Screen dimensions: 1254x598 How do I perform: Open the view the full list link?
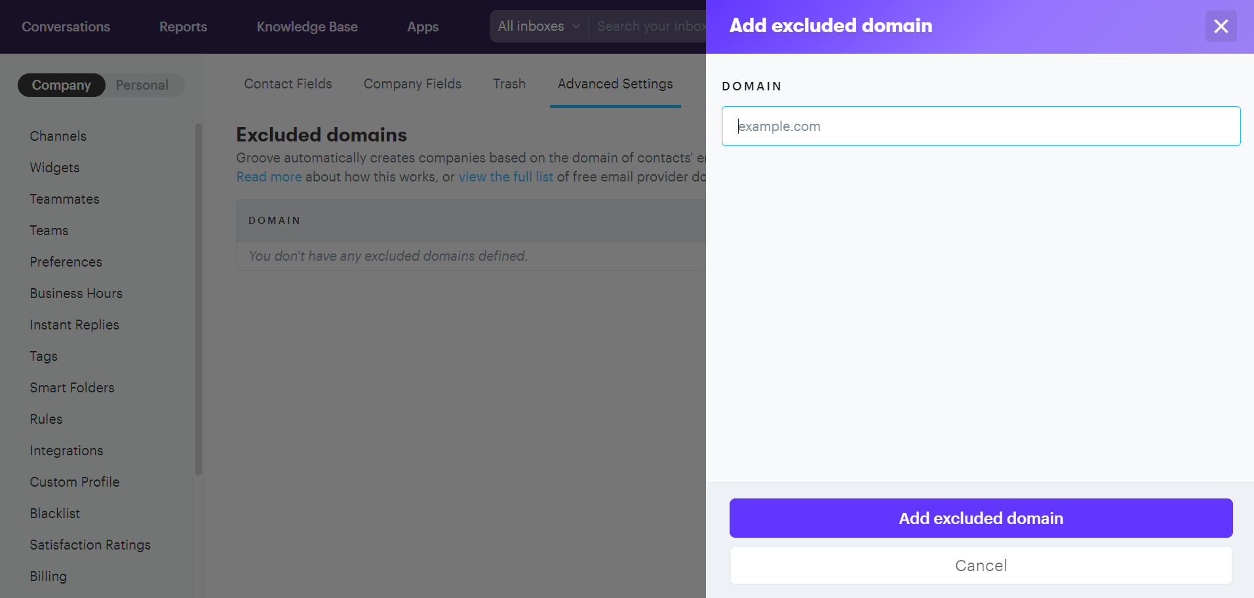pyautogui.click(x=505, y=177)
